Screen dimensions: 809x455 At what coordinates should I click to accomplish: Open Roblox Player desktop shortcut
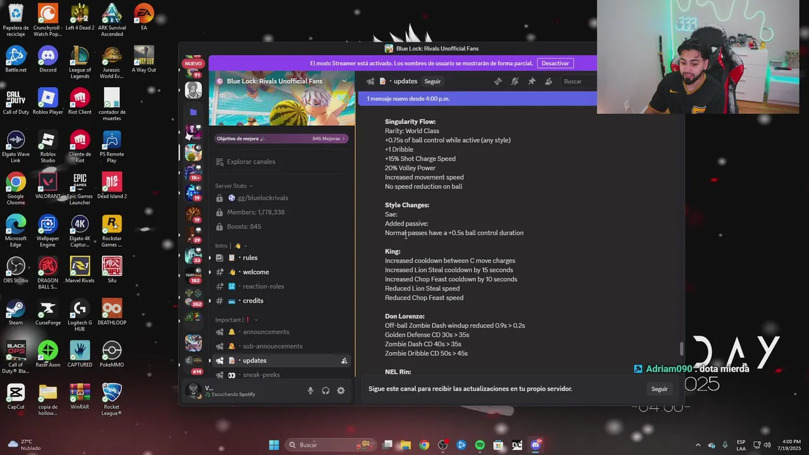coord(48,102)
